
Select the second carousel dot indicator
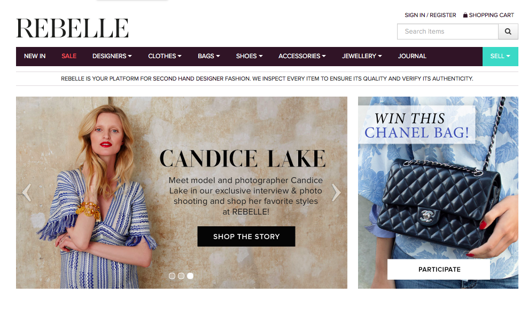click(x=181, y=276)
